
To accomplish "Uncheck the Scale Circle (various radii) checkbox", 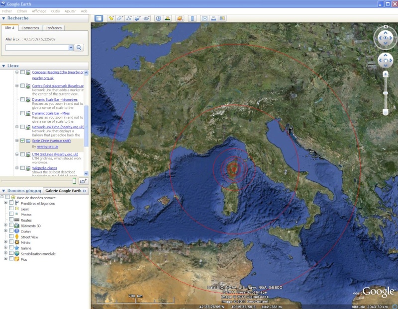I will 22,141.
